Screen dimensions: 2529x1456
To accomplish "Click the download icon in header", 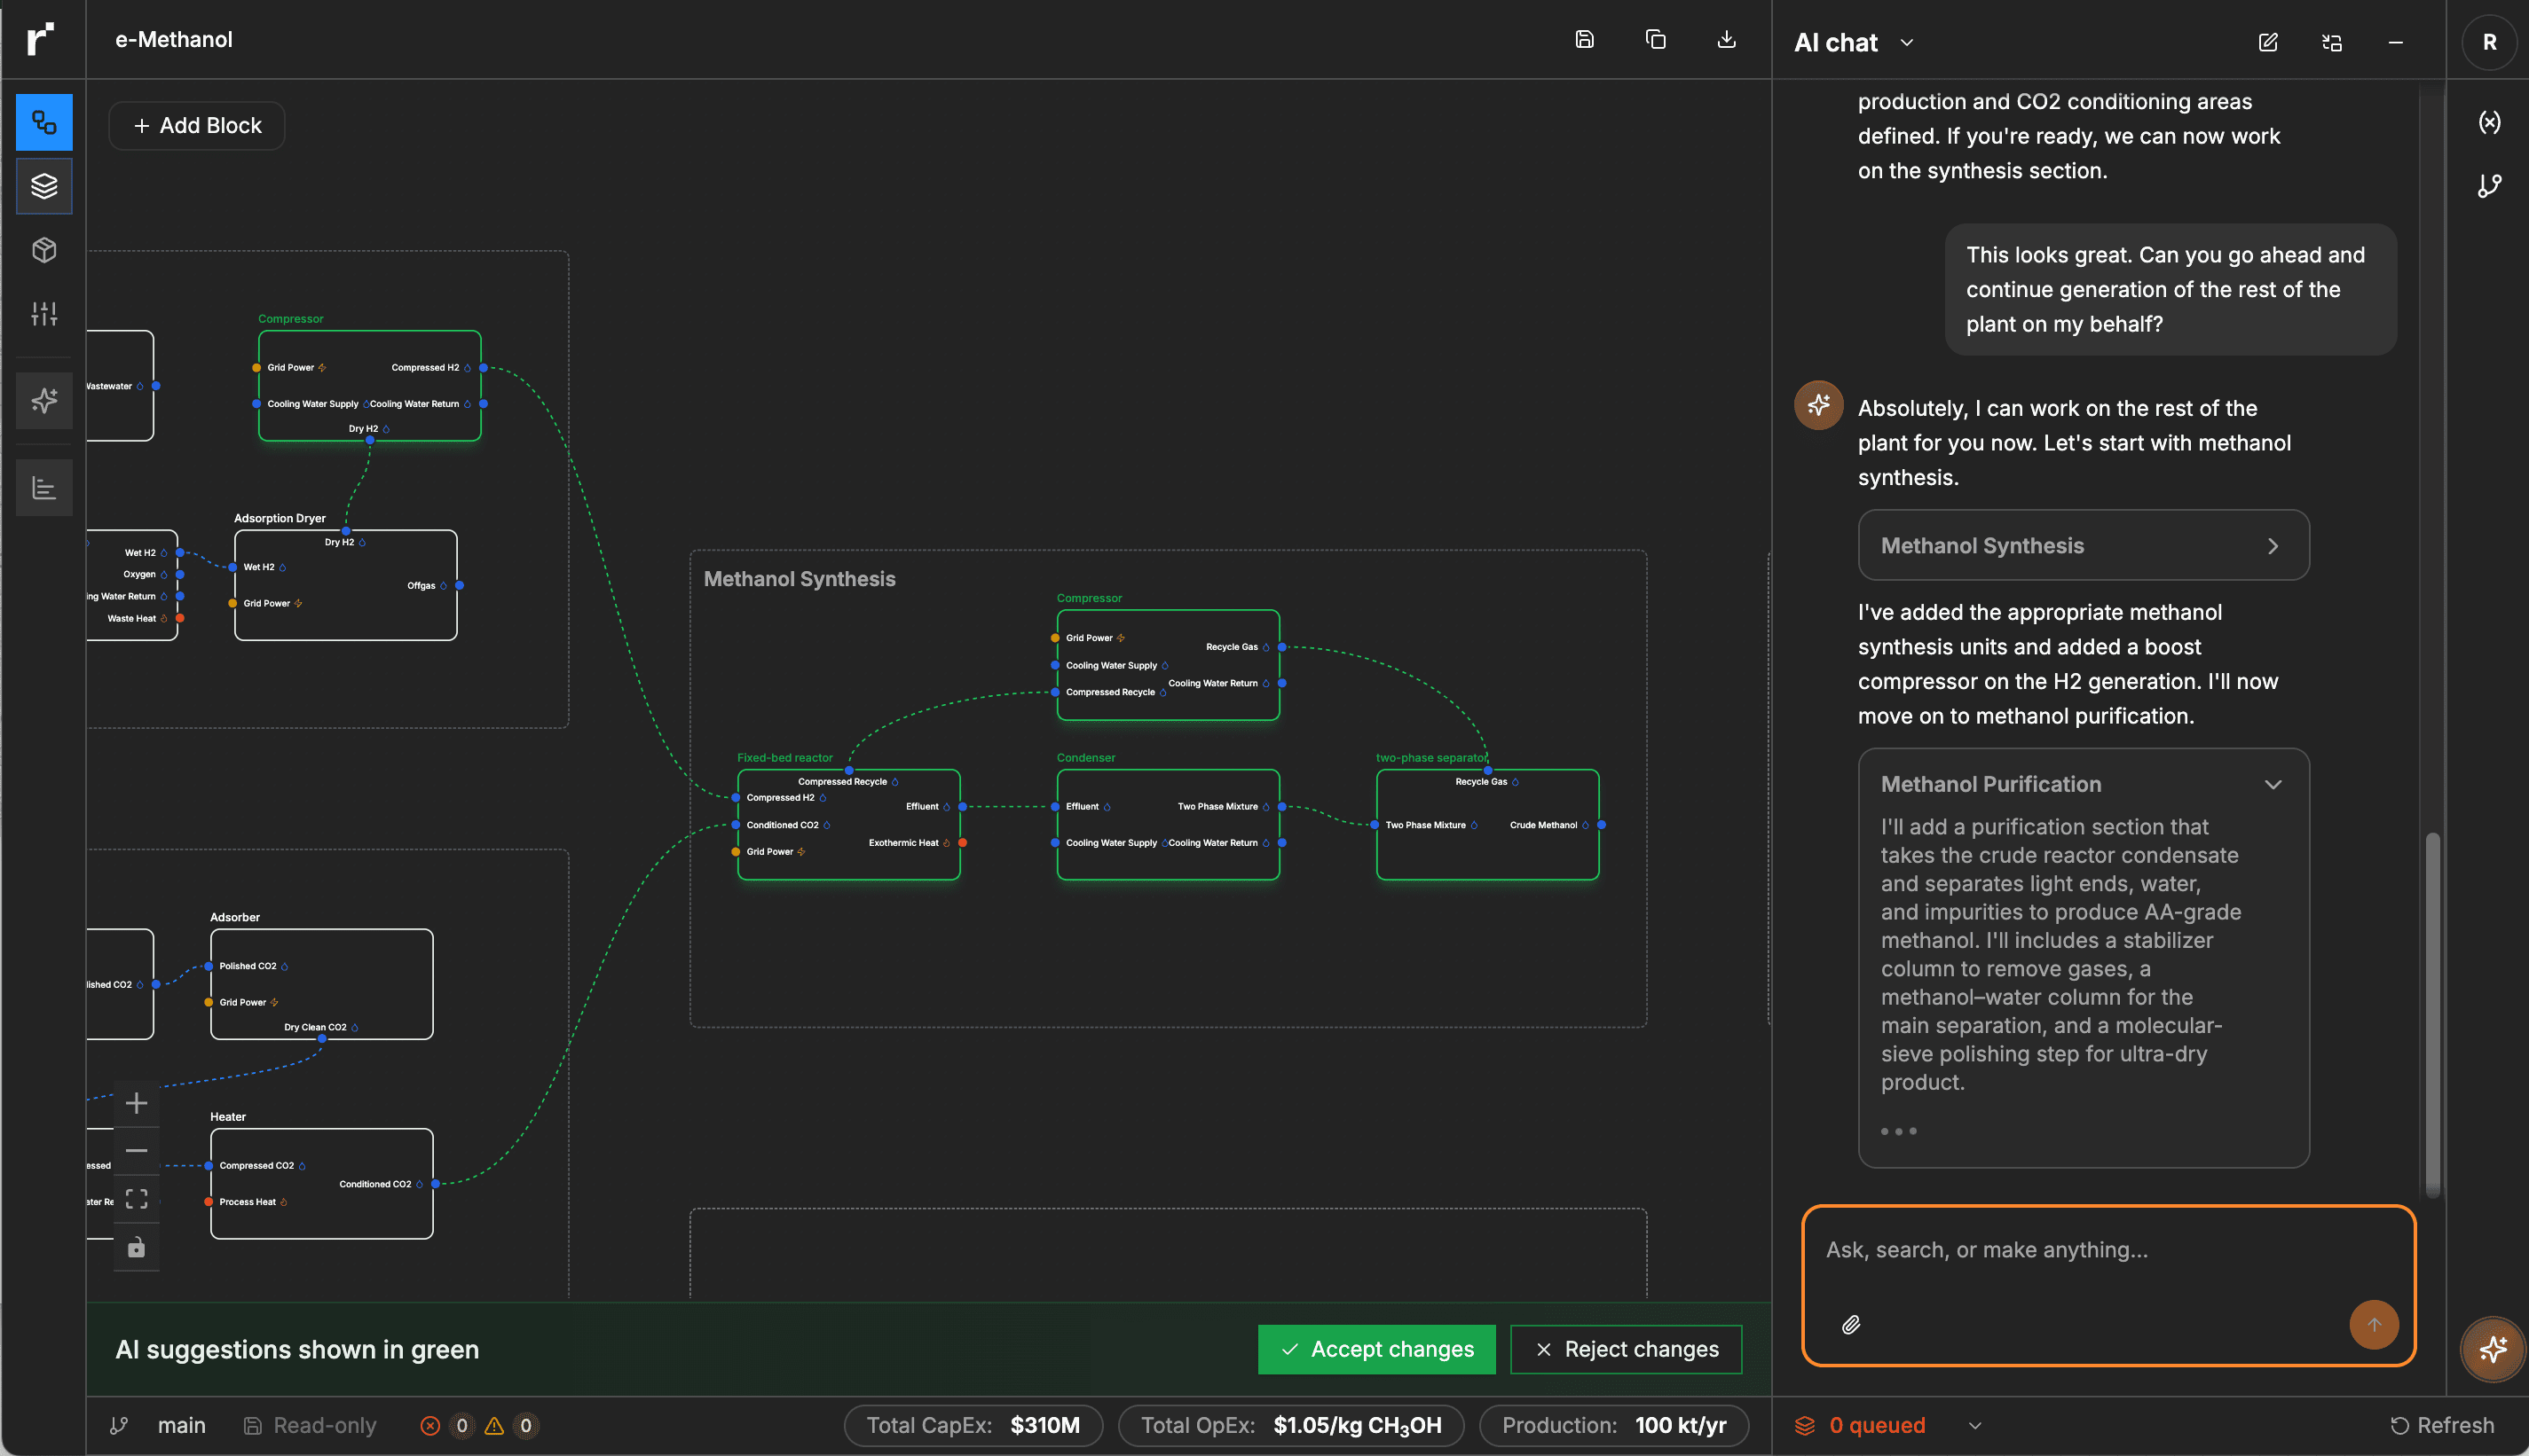I will coord(1726,40).
